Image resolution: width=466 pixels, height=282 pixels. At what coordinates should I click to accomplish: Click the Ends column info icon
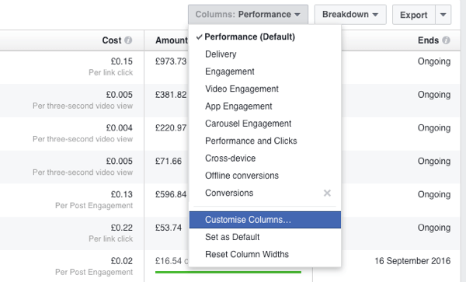(x=446, y=40)
